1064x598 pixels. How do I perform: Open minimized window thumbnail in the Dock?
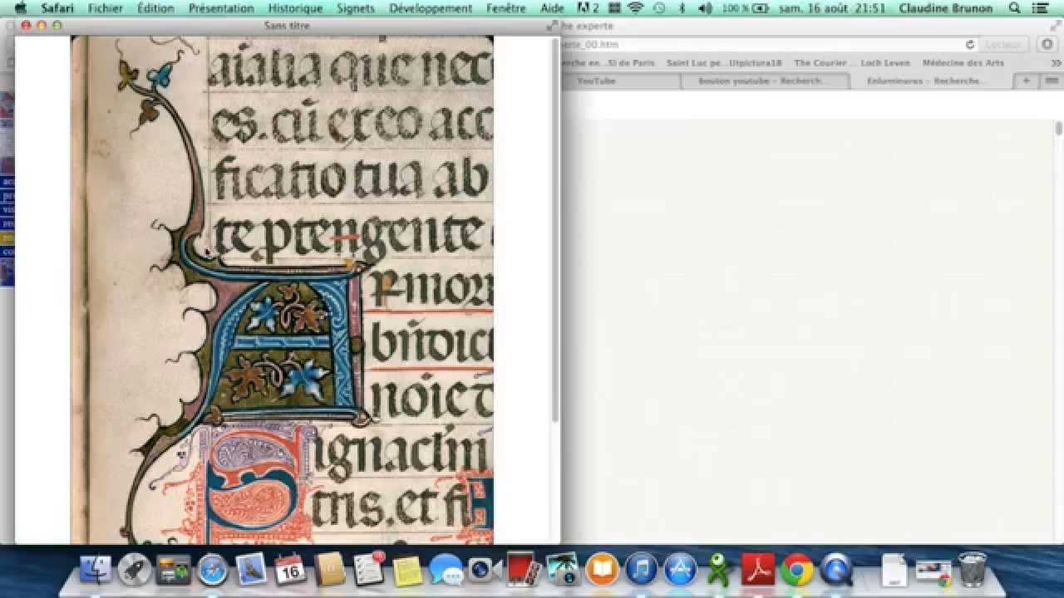pyautogui.click(x=933, y=571)
